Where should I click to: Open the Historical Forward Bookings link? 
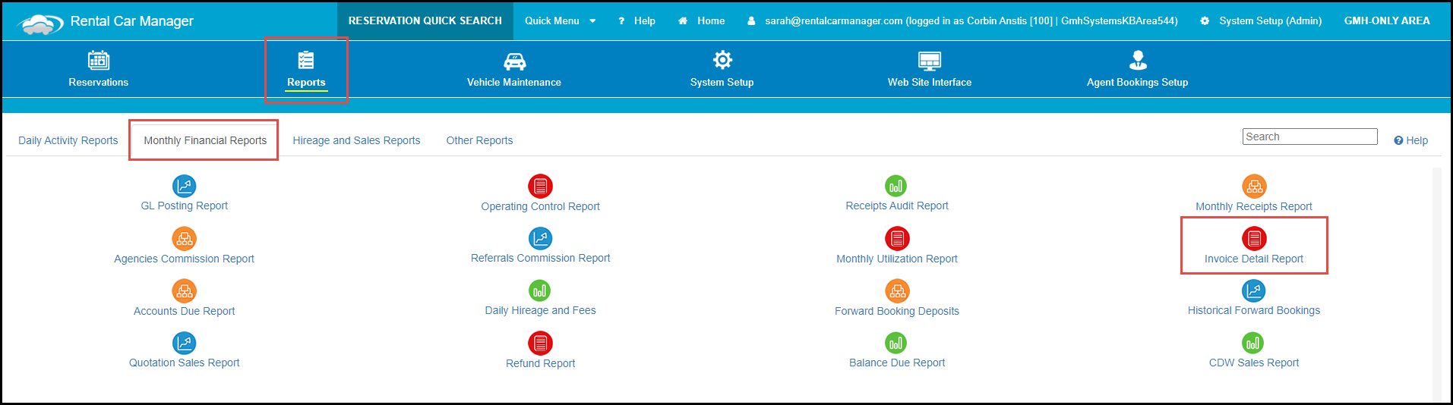click(x=1254, y=310)
